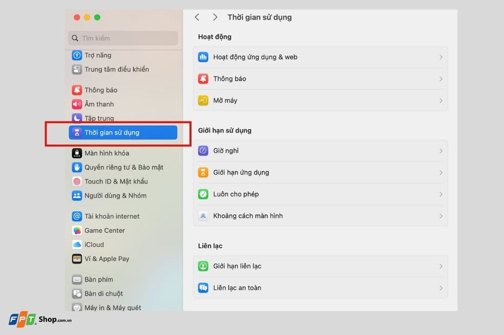Select Quyền riêng tư & Bảo mật label

(123, 167)
